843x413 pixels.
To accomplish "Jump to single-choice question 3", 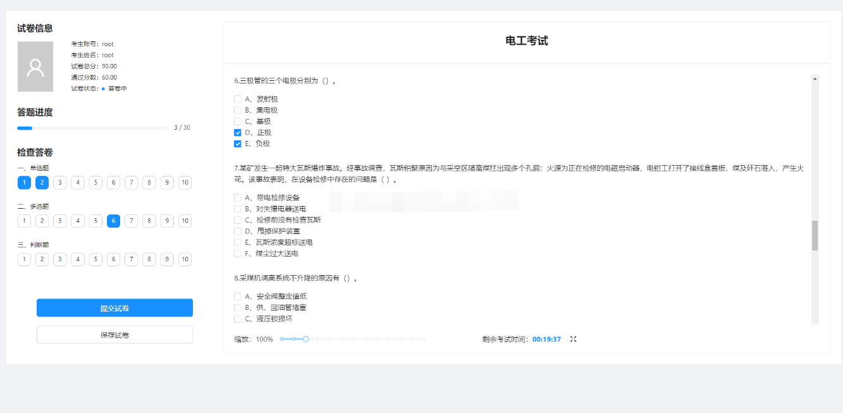I will [60, 183].
